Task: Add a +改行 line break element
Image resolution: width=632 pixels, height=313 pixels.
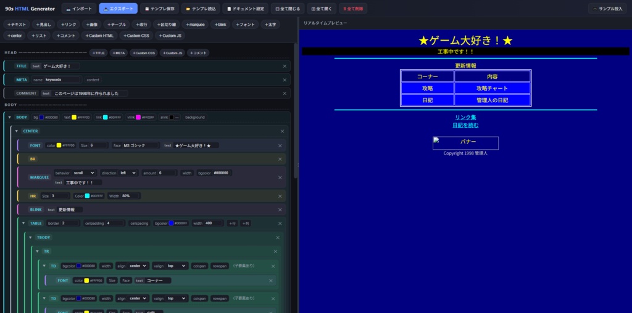Action: [x=141, y=25]
